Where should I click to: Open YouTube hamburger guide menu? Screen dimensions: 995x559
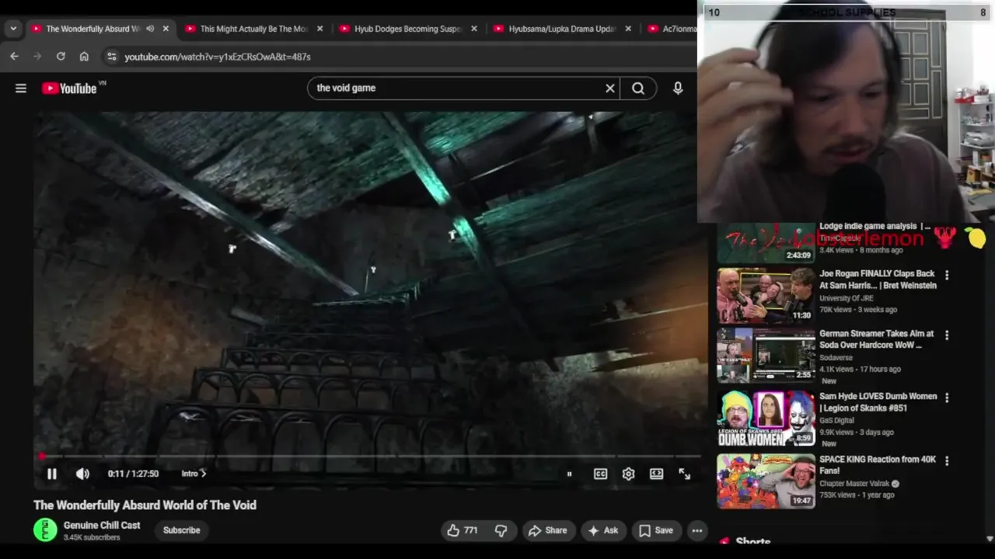[x=21, y=89]
